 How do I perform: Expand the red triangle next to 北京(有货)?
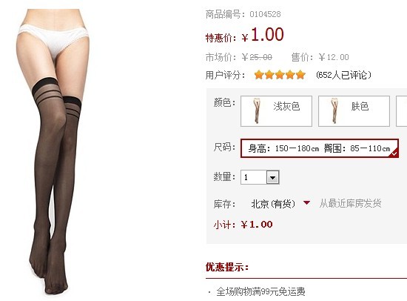pyautogui.click(x=306, y=202)
